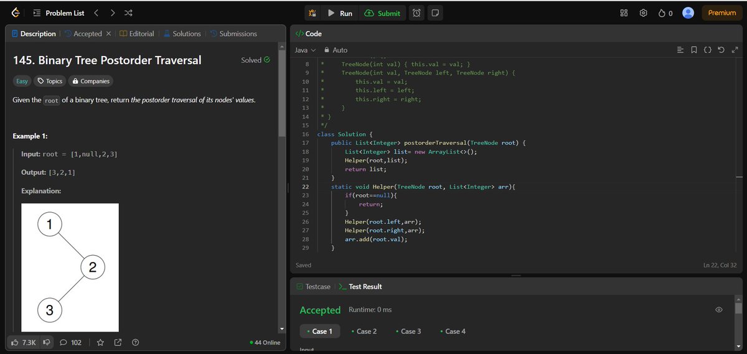Switch to the Testcase tab

[313, 287]
